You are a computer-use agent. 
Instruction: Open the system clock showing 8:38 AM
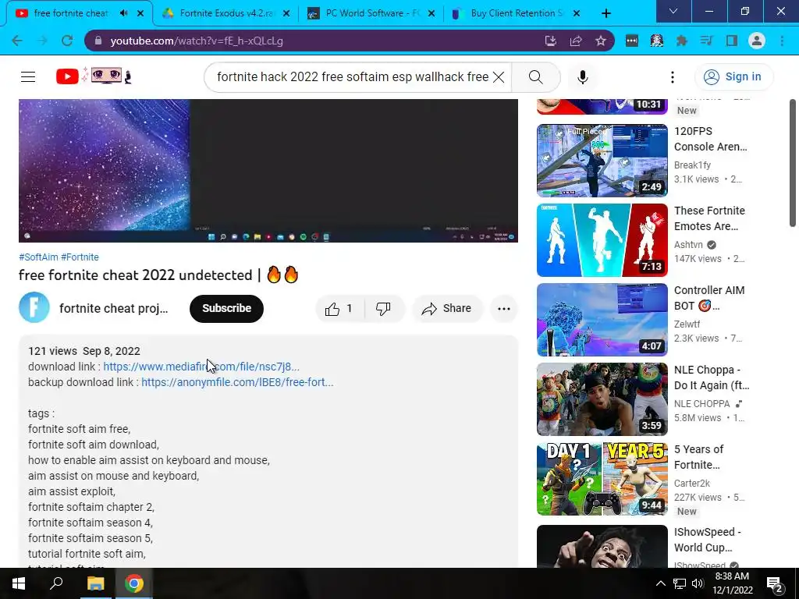pos(732,583)
